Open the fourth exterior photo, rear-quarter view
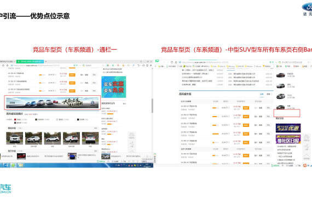This screenshot has height=197, width=312. pyautogui.click(x=71, y=138)
